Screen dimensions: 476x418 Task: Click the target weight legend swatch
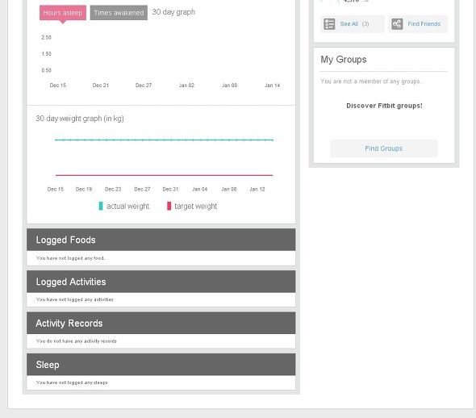pos(169,206)
